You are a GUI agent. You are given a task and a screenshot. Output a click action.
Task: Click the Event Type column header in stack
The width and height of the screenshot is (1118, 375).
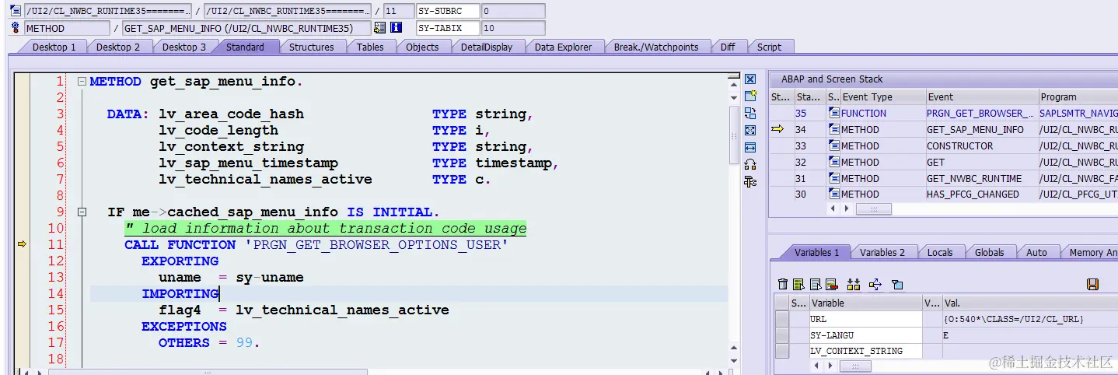tap(882, 97)
